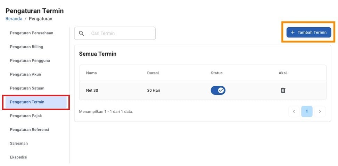This screenshot has width=338, height=166.
Task: Click the Tambah Termin button
Action: (x=308, y=32)
